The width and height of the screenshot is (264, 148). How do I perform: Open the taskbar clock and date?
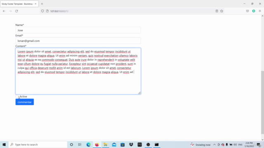click(249, 145)
